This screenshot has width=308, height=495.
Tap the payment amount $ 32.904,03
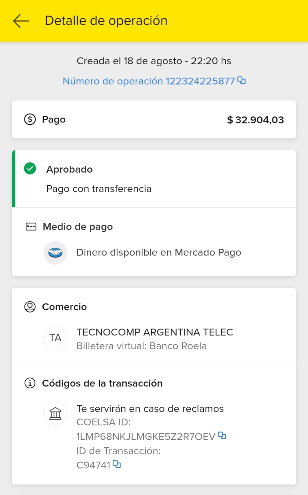255,120
